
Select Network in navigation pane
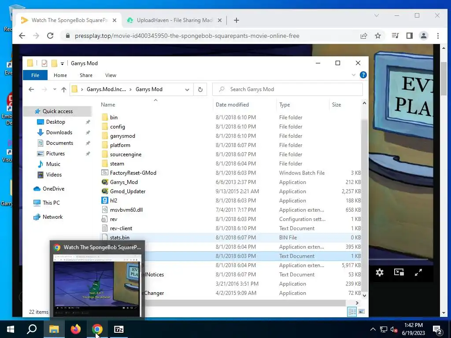pos(52,217)
